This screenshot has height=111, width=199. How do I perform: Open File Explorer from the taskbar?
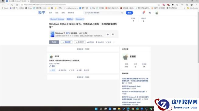click(119, 109)
